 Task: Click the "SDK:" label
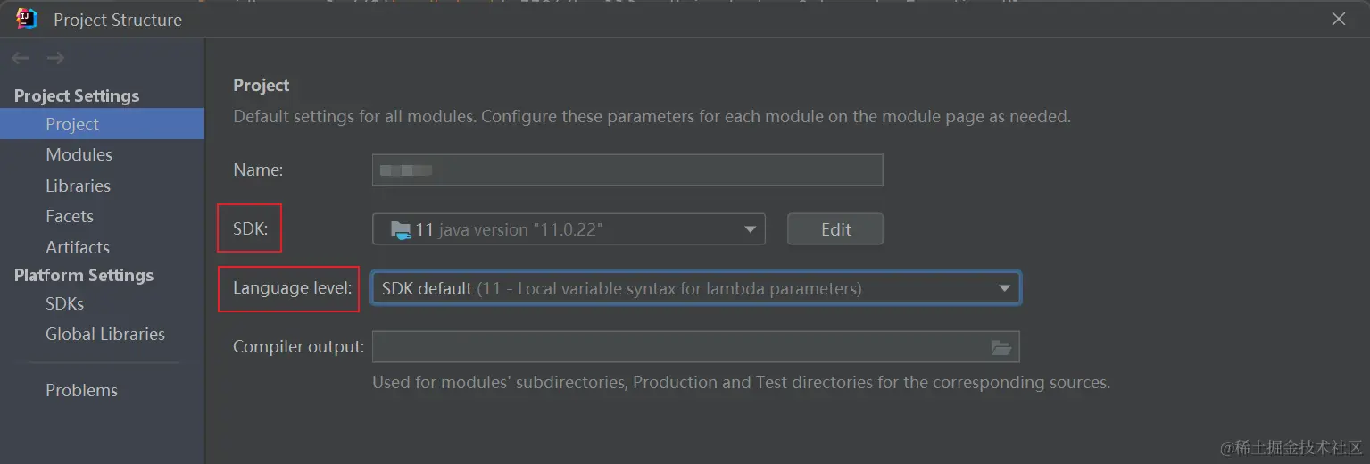point(251,228)
